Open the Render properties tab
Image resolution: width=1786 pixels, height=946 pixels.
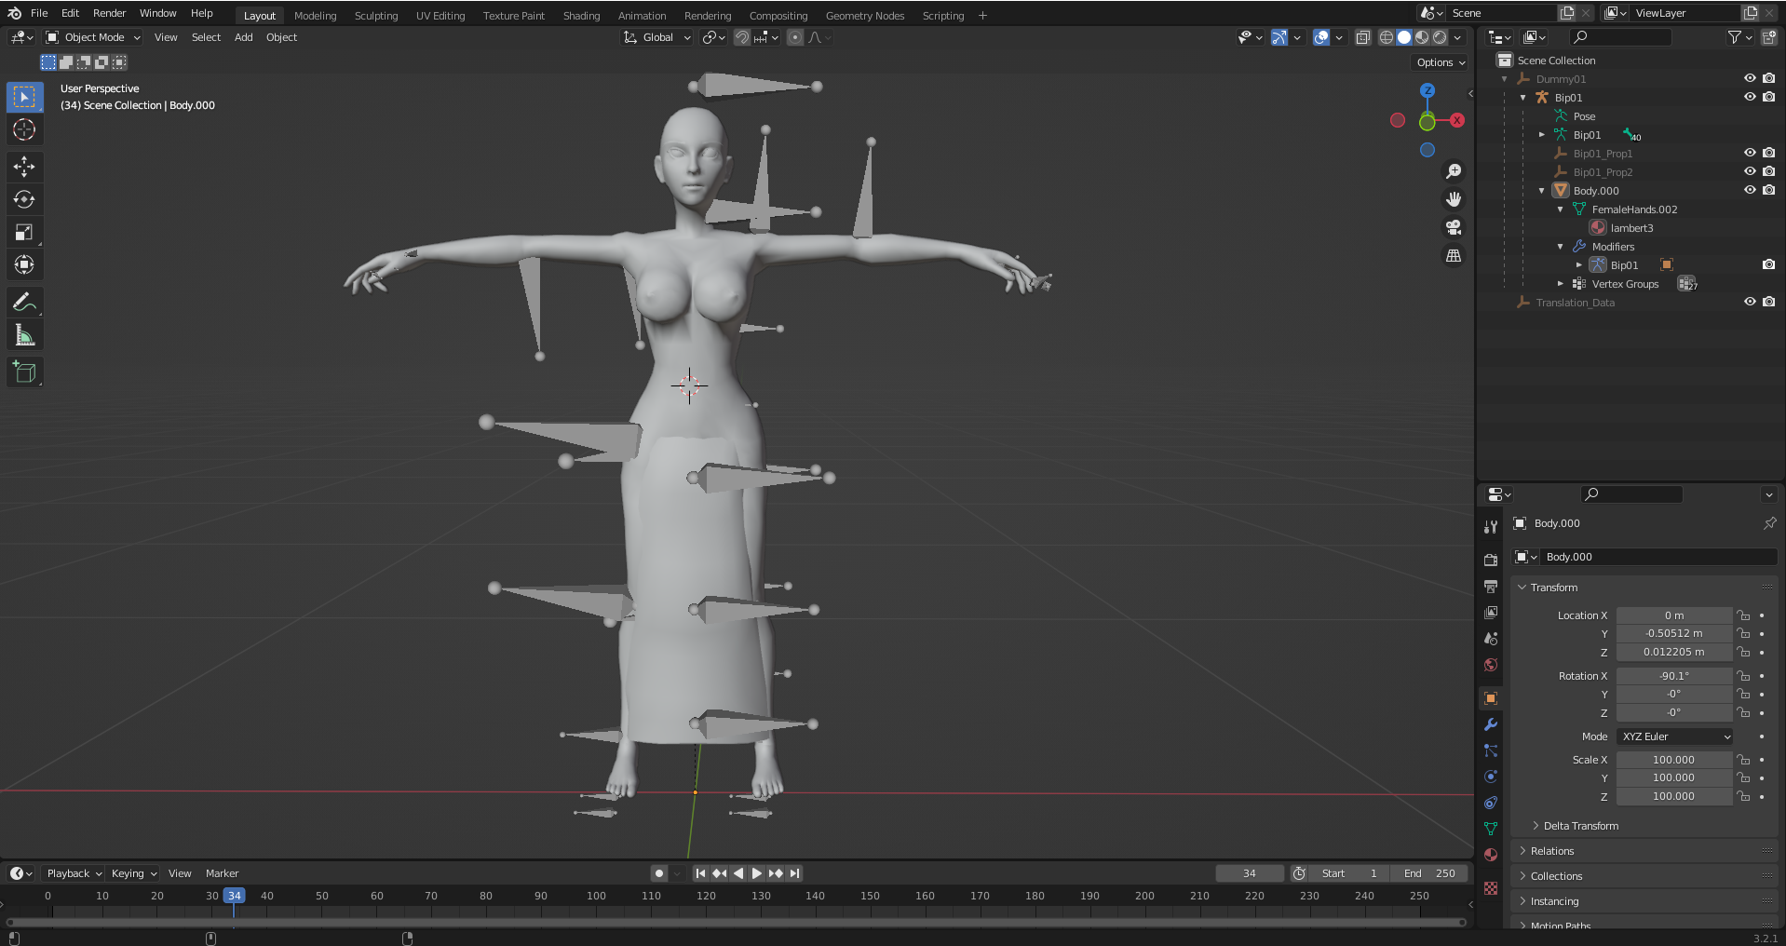1491,560
